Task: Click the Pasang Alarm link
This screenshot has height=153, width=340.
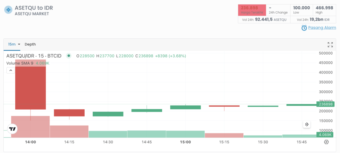Action: (x=322, y=28)
